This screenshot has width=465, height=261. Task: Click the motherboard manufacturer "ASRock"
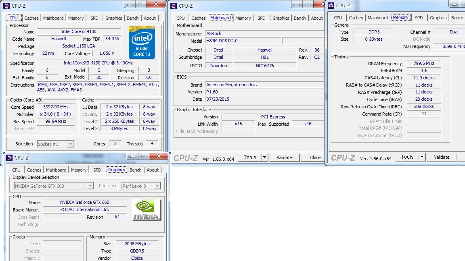(264, 33)
